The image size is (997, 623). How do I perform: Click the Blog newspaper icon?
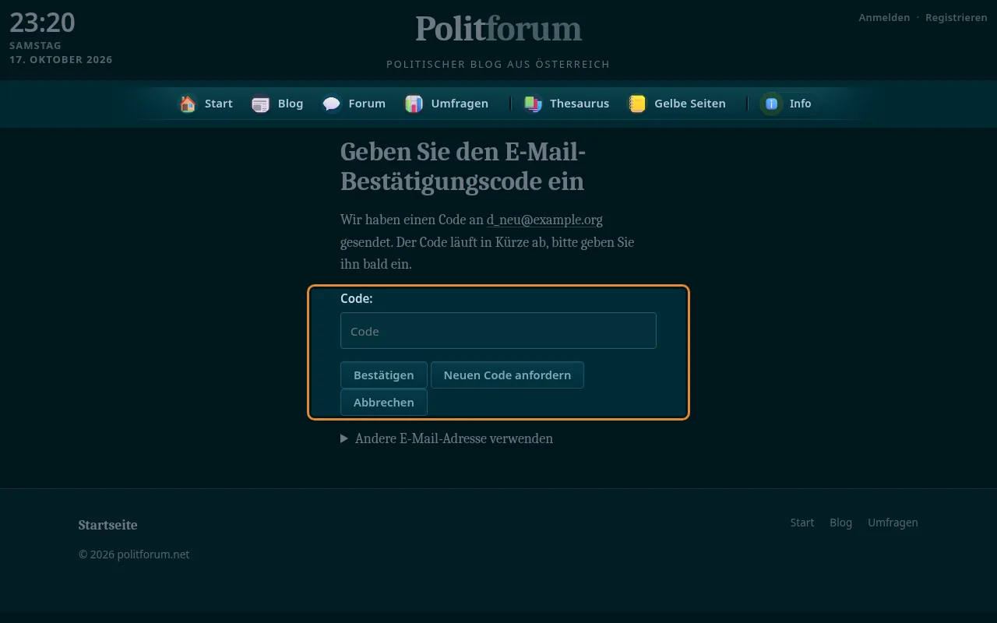point(261,104)
